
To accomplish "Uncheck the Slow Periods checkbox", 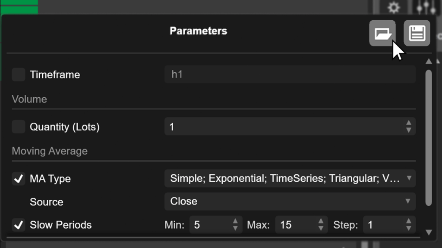I will coord(19,225).
